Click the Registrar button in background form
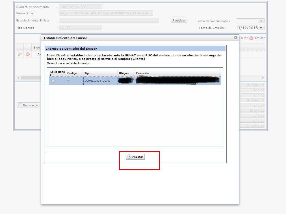Viewport: 286px width, 214px height. pos(179,20)
